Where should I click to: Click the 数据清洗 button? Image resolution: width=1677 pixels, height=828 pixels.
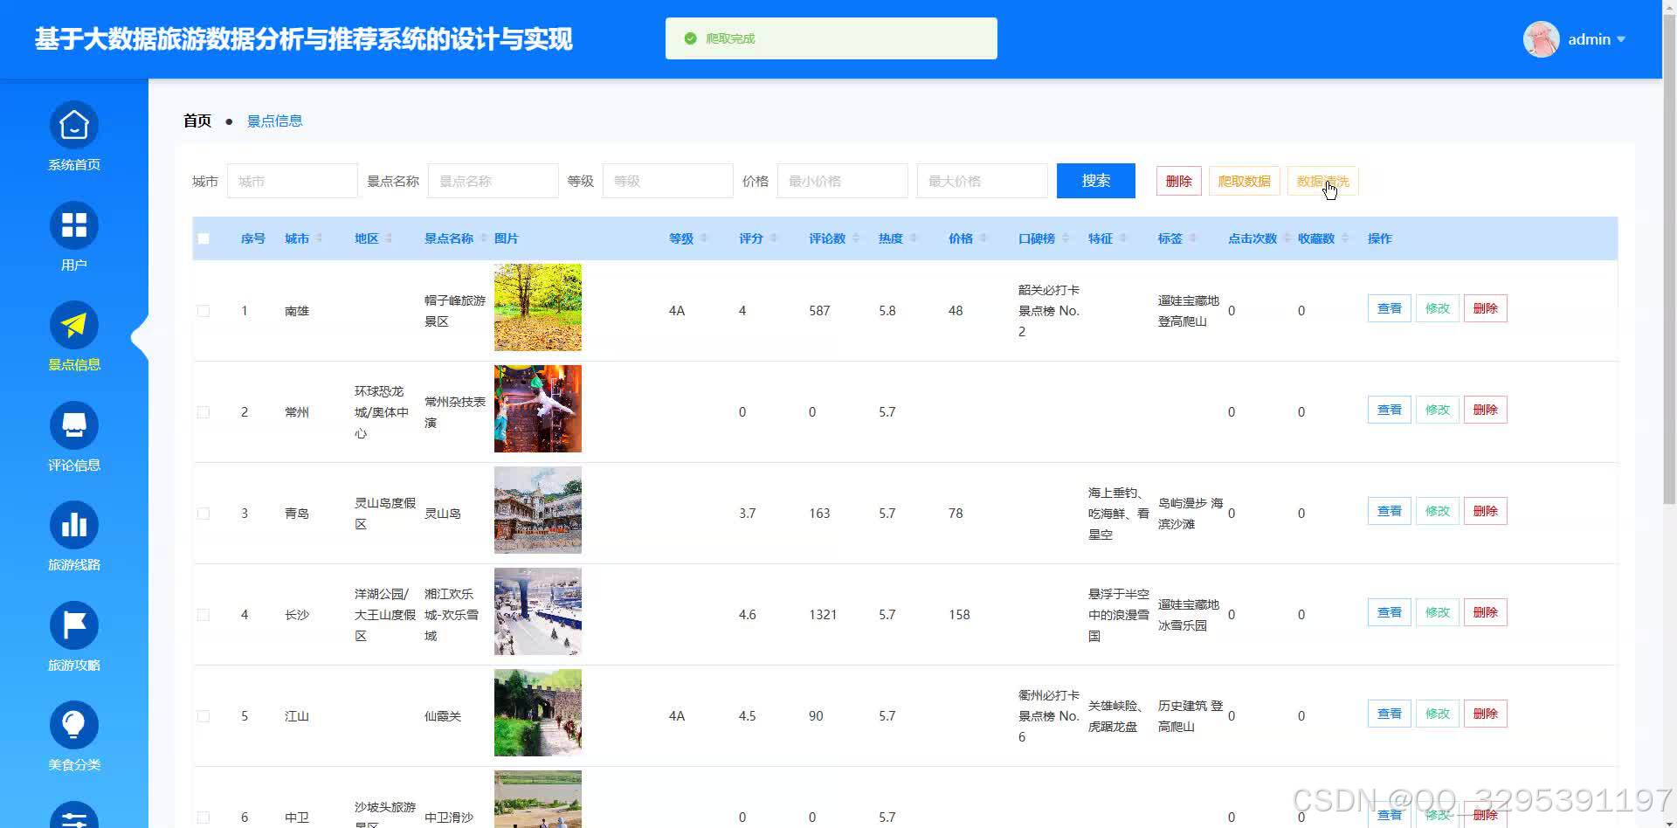point(1323,181)
